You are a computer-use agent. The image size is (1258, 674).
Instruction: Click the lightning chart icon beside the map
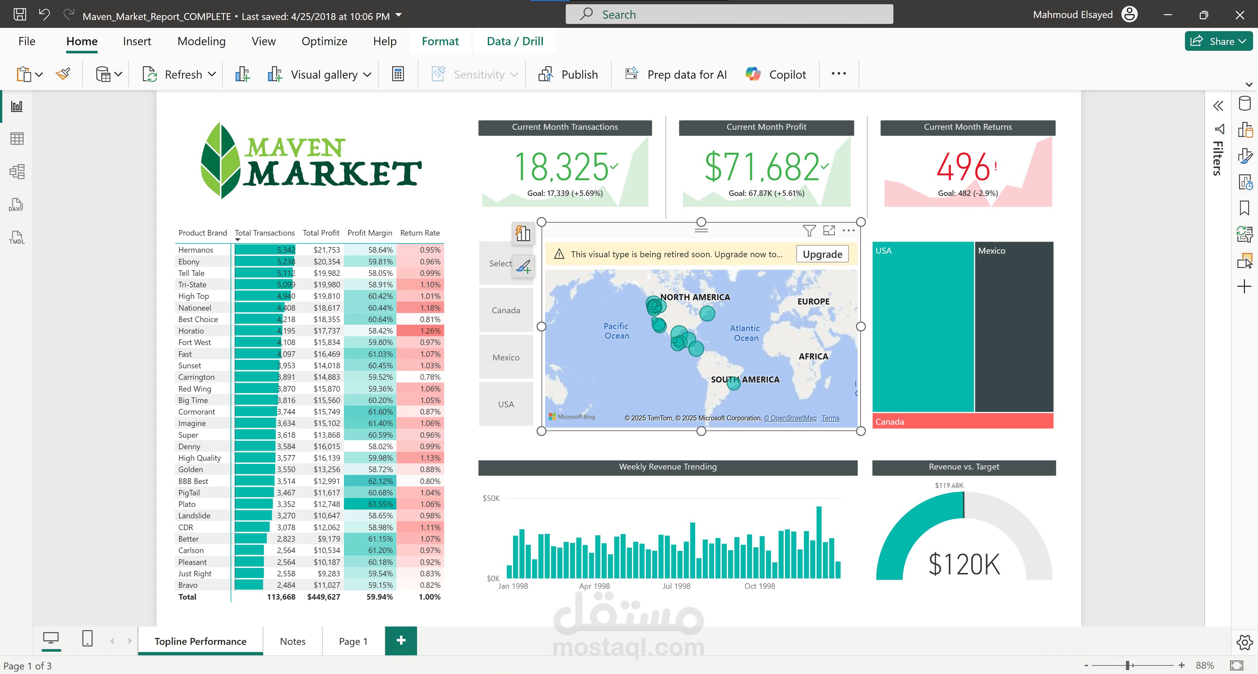pyautogui.click(x=523, y=233)
